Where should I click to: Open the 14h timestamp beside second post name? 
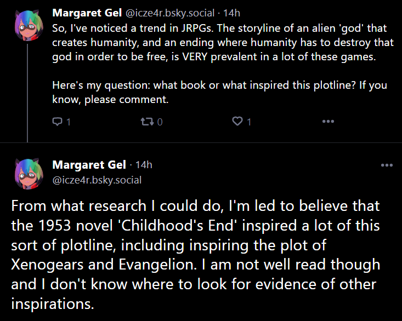[144, 165]
